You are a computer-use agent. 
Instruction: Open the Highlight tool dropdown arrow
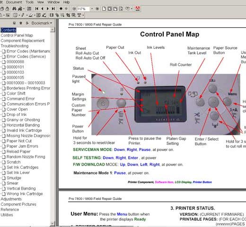pyautogui.click(x=35, y=15)
